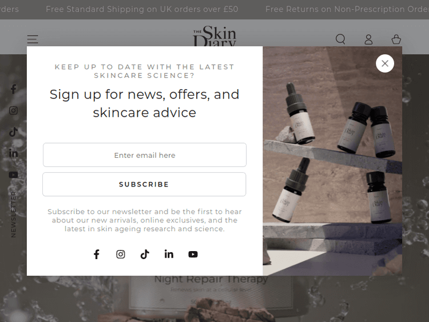The image size is (429, 322).
Task: Open TikTok from the left sidebar
Action: (13, 132)
